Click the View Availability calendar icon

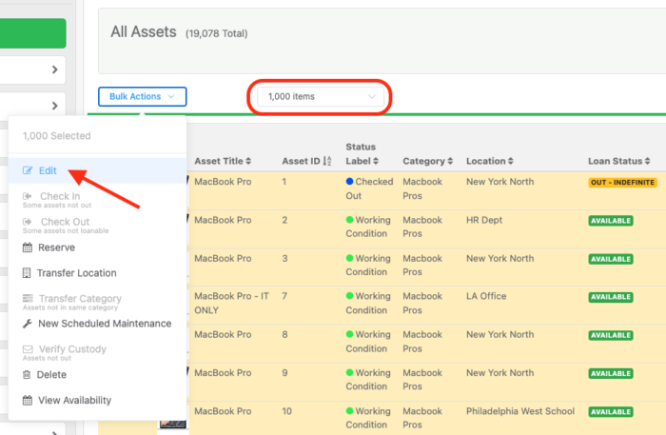pos(28,400)
